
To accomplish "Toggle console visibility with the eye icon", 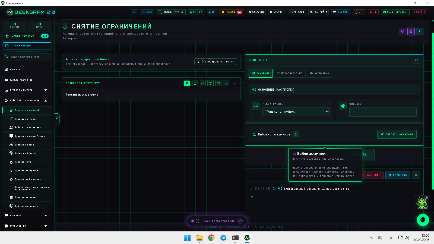I will coord(416,175).
